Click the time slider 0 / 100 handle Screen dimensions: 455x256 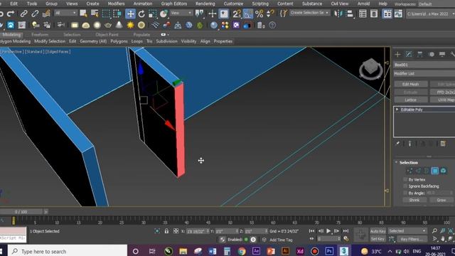click(x=21, y=212)
